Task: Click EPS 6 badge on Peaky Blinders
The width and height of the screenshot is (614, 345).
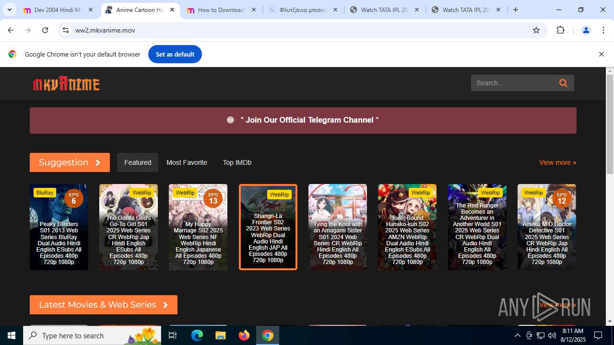Action: 73,198
